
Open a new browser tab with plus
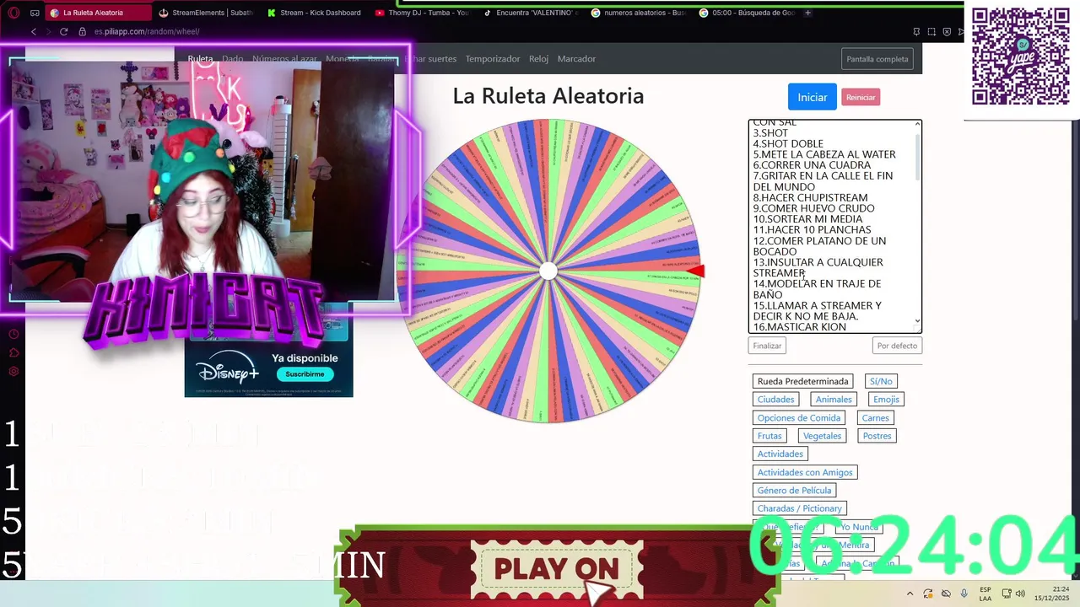coord(807,13)
